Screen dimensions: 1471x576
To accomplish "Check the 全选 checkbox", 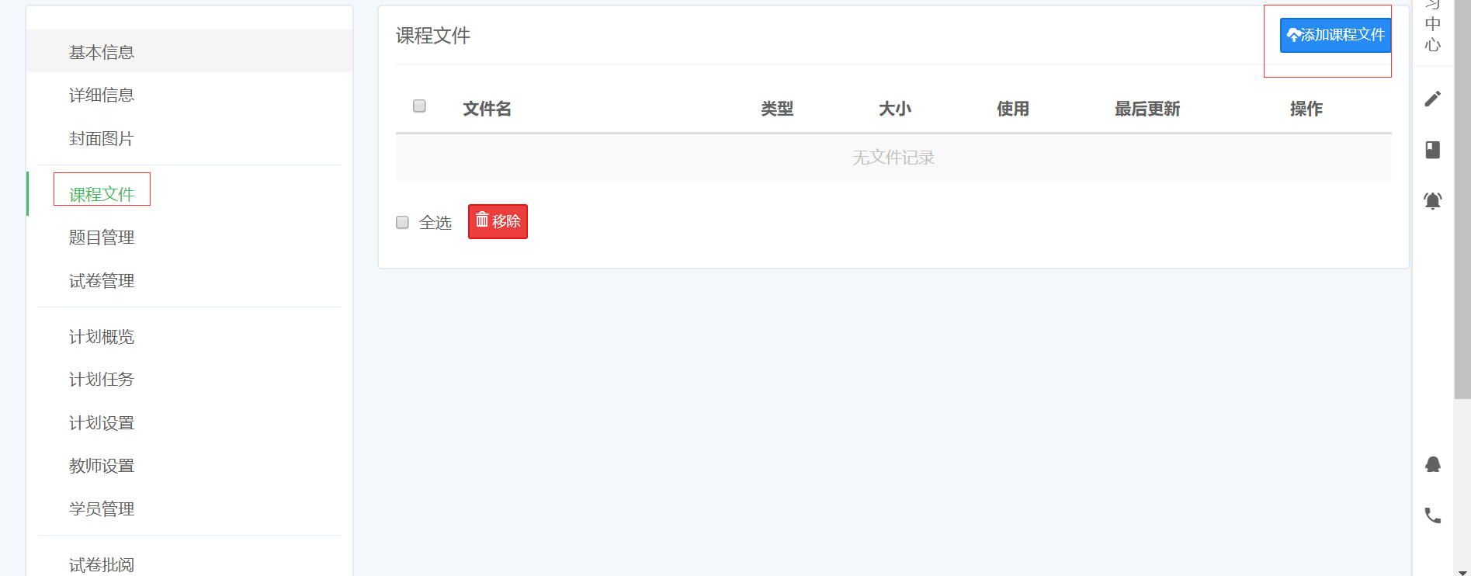I will pyautogui.click(x=402, y=223).
